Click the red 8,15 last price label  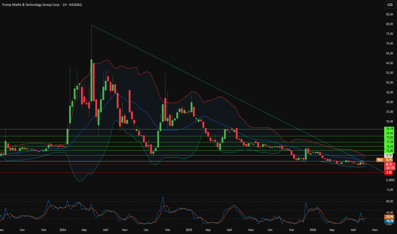(x=389, y=164)
